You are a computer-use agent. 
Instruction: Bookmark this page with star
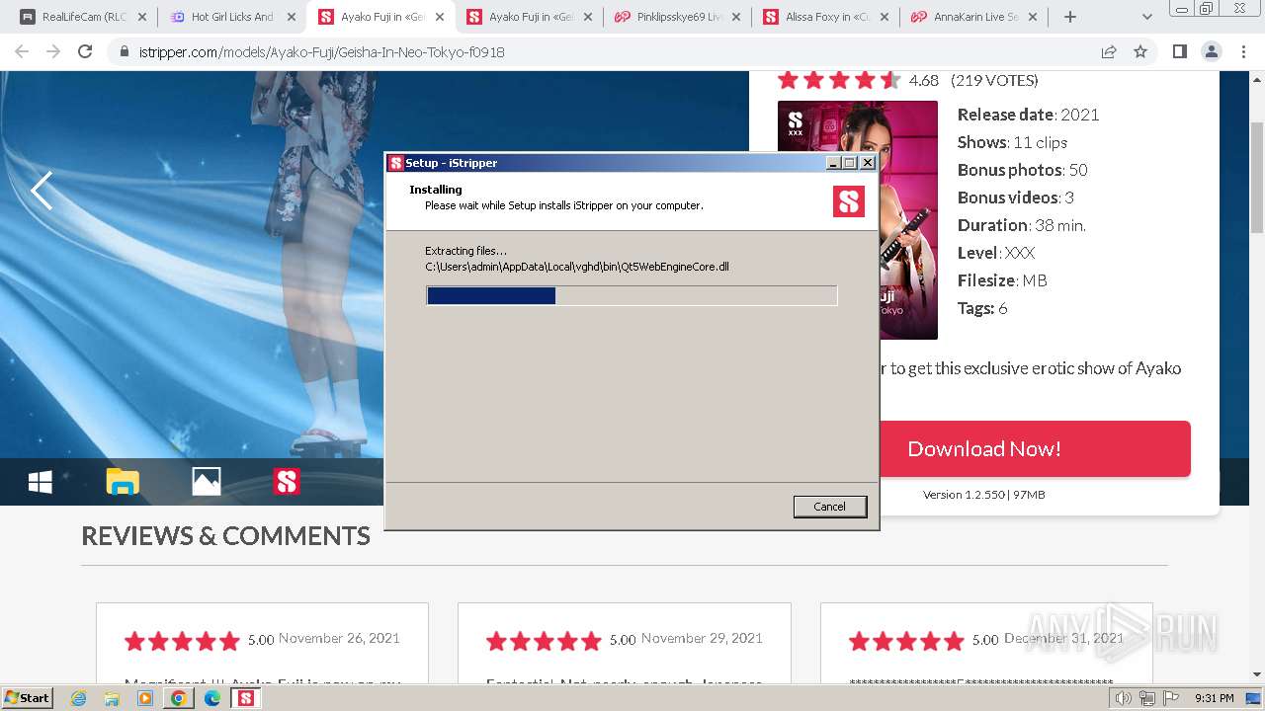[1140, 51]
